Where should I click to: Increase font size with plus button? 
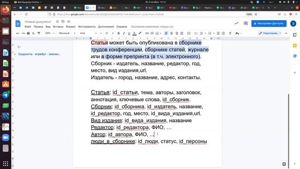point(112,33)
